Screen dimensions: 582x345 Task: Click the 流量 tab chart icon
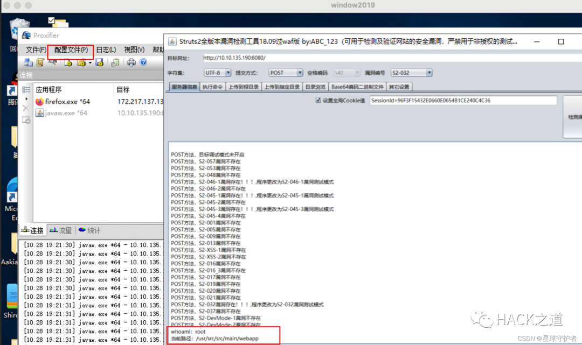tap(53, 230)
